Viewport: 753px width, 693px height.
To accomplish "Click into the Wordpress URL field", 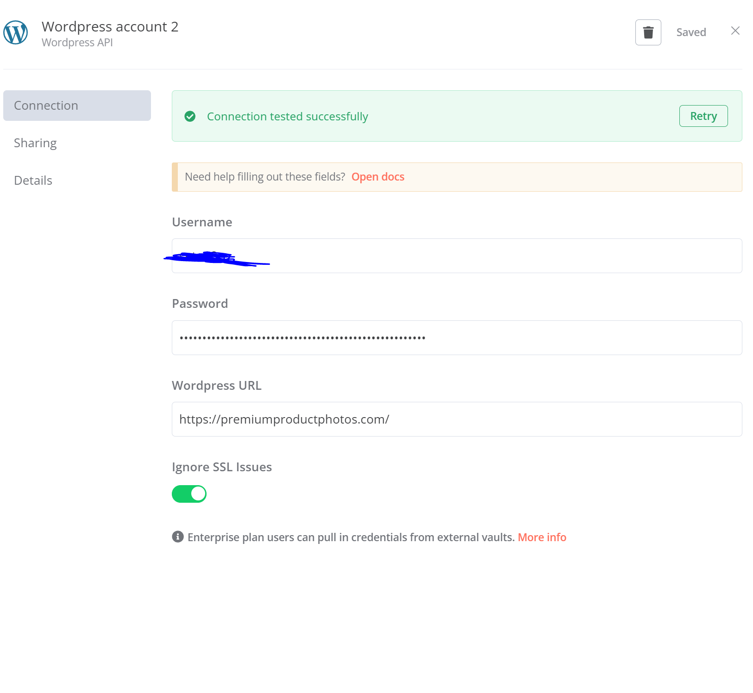I will (x=457, y=419).
